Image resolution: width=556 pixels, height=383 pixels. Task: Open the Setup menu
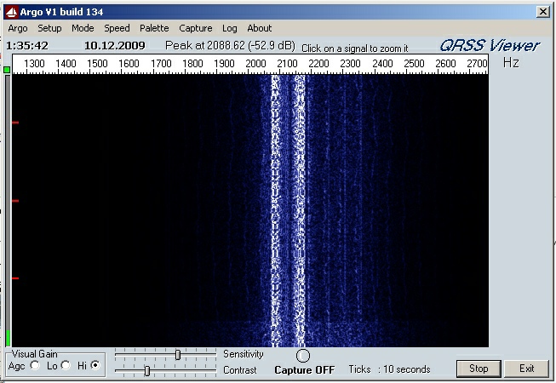pos(49,28)
